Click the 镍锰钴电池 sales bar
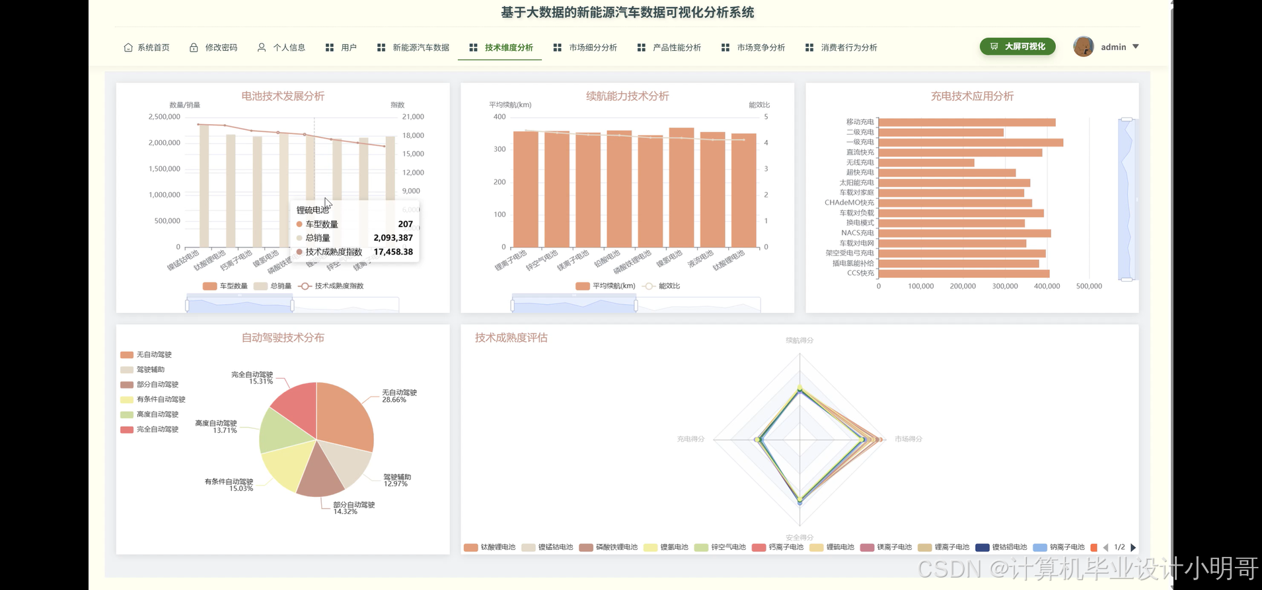Screen dimensions: 1262x590 (204, 186)
